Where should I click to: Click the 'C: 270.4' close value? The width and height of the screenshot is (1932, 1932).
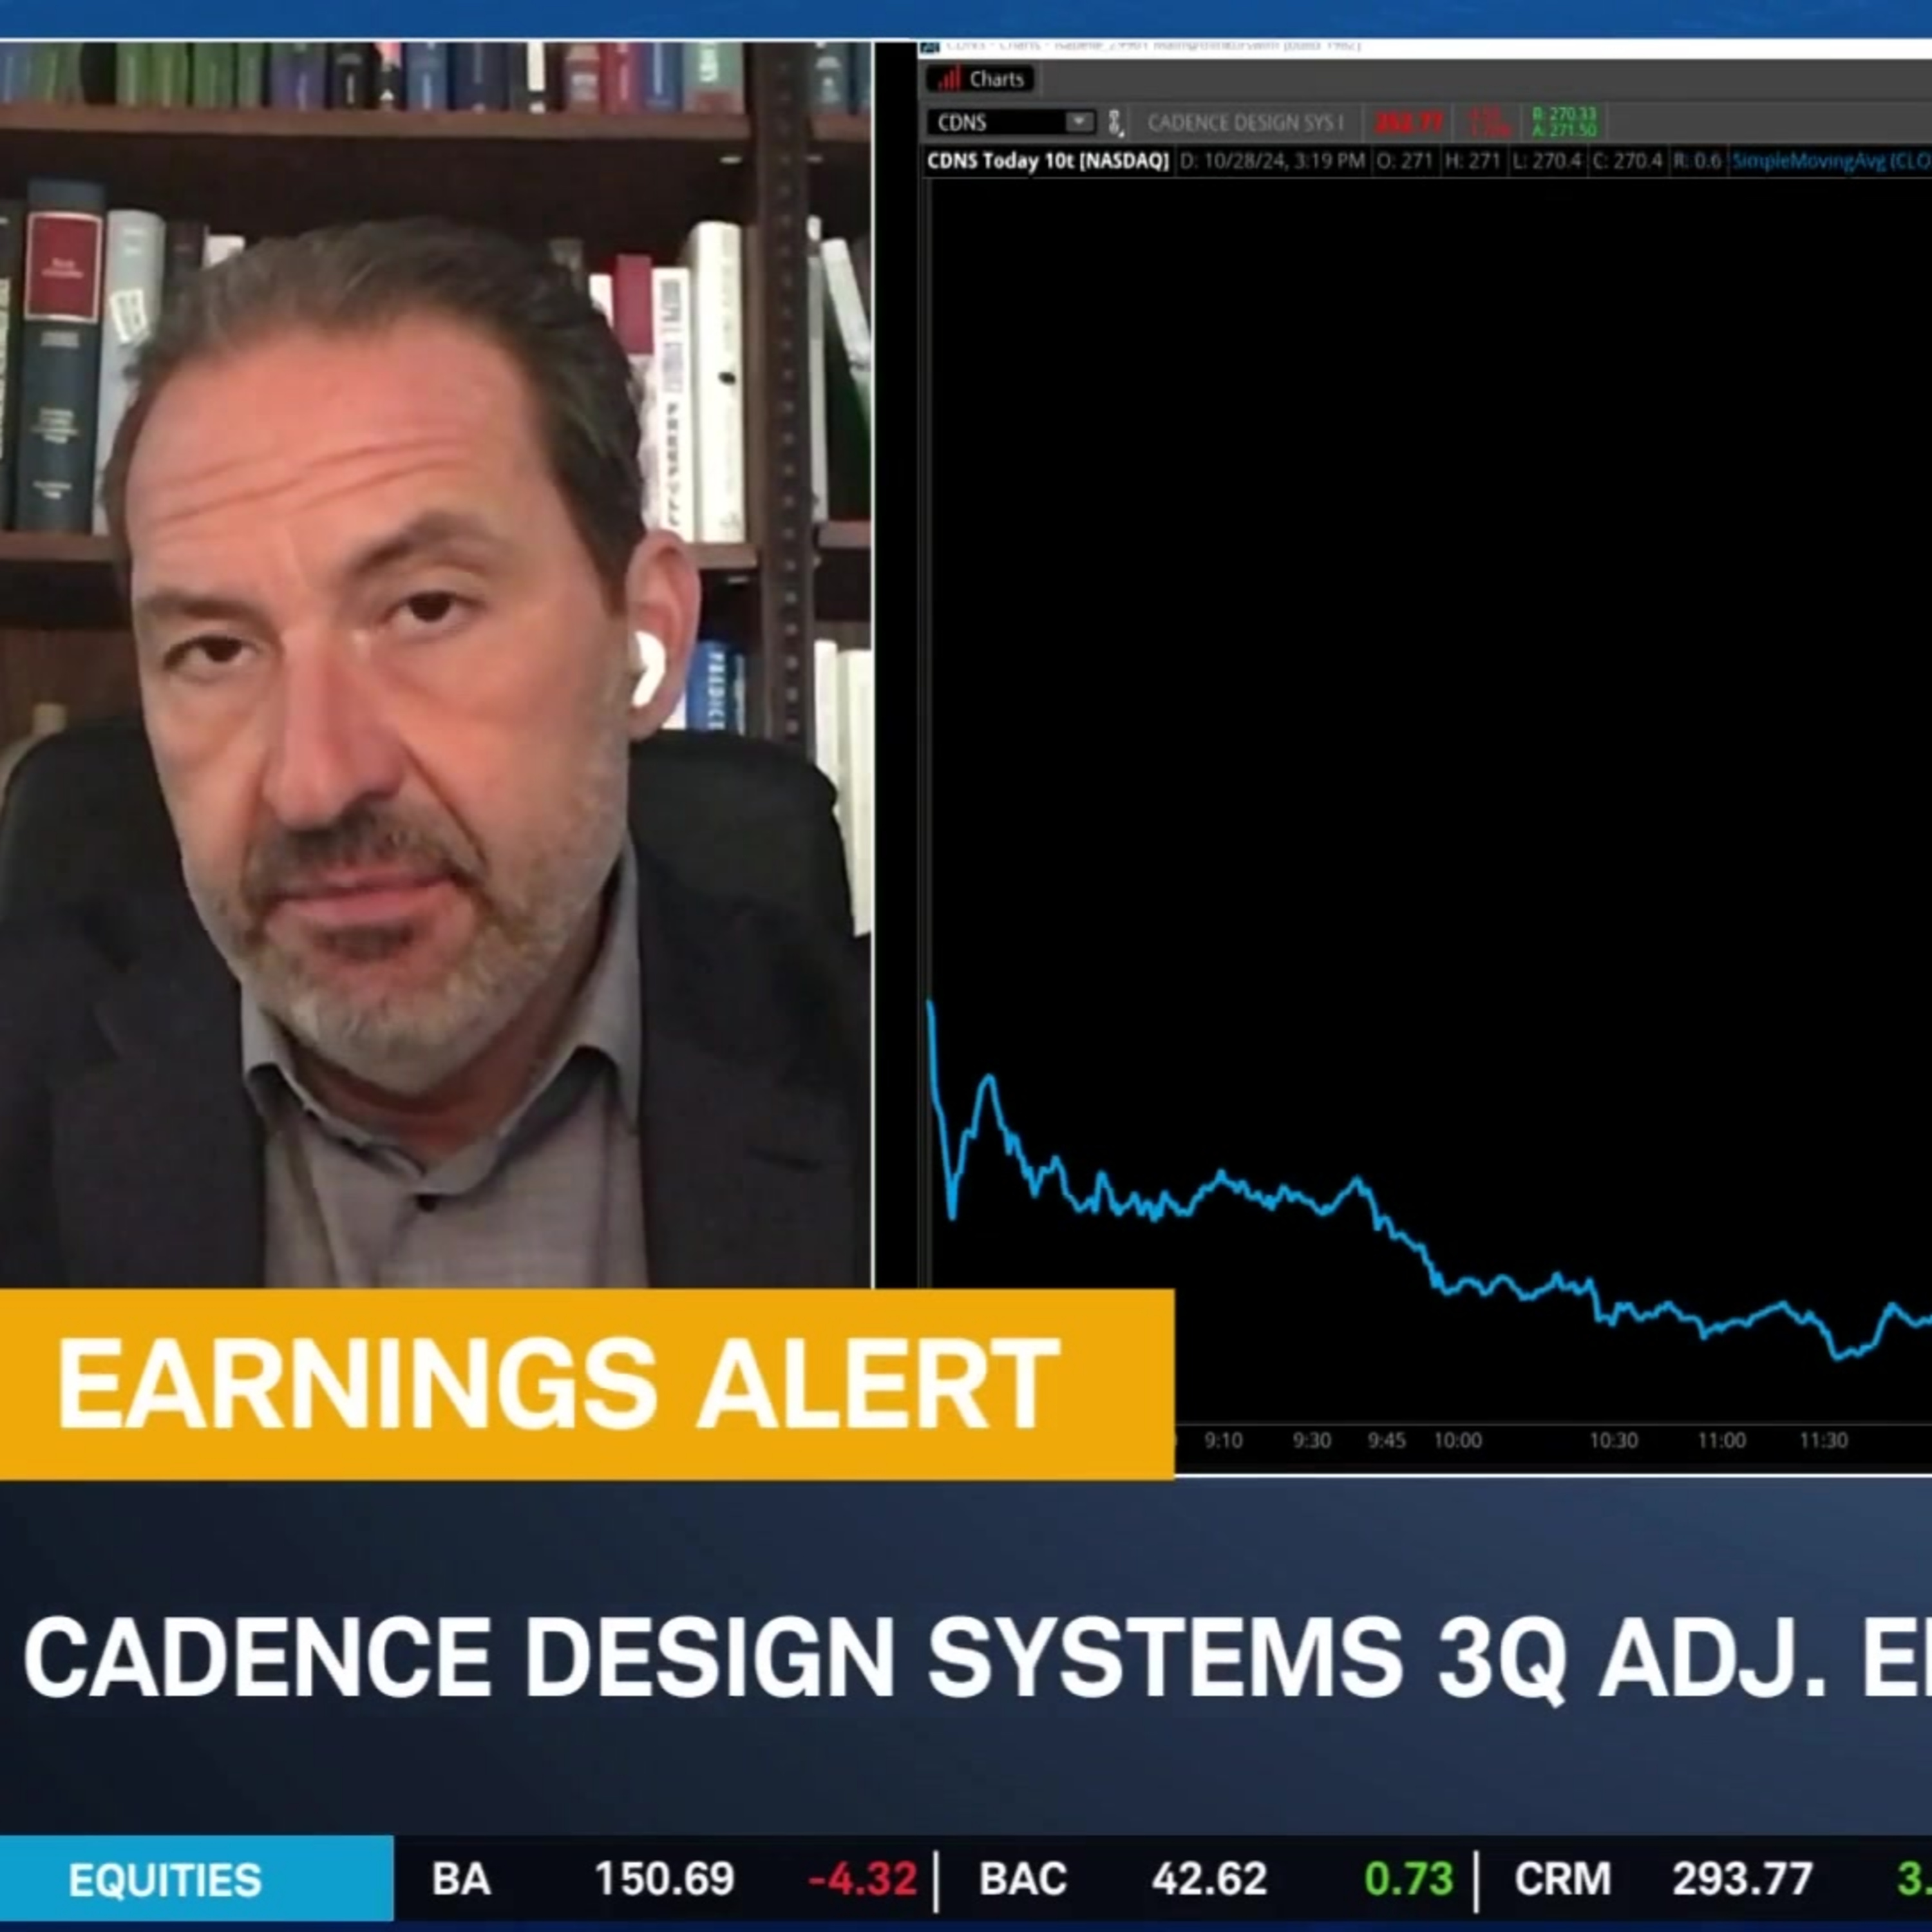(1626, 161)
